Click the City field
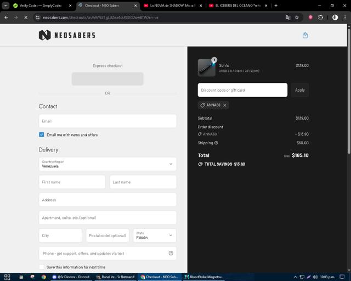 (60, 235)
